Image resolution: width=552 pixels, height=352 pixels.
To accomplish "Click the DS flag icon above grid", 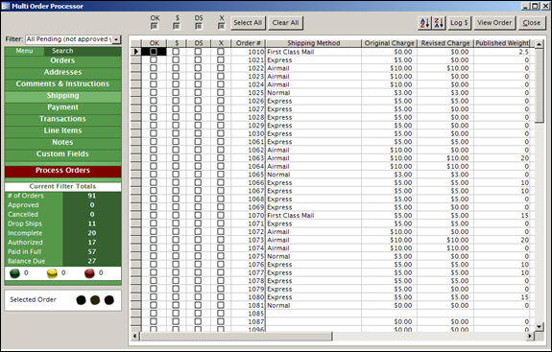I will [x=199, y=26].
